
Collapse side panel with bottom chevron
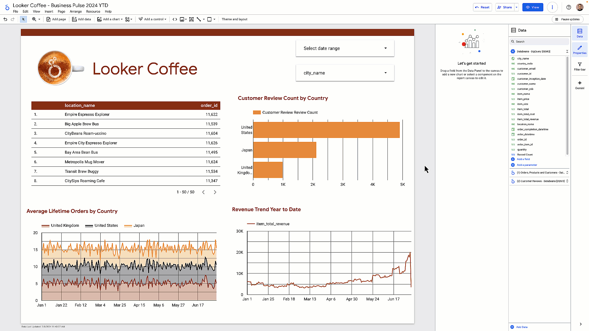point(580,324)
